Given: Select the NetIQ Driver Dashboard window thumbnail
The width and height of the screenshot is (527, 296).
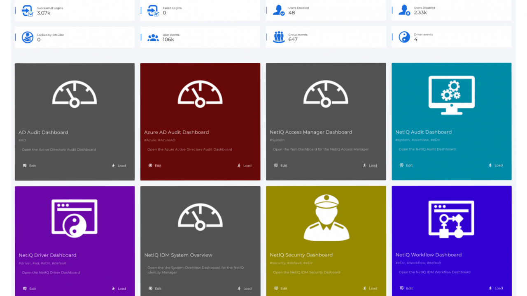Looking at the screenshot, I should [x=75, y=218].
